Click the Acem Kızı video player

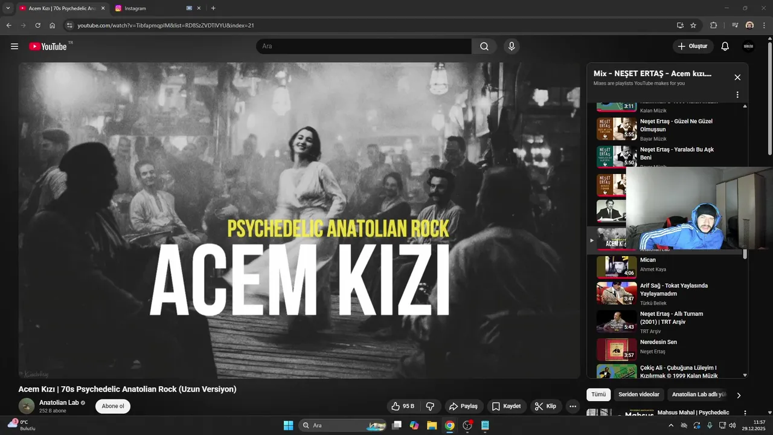(299, 221)
